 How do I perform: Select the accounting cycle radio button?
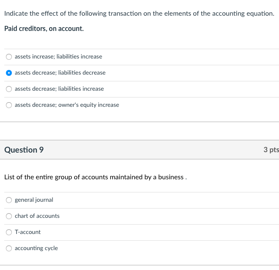[9, 248]
